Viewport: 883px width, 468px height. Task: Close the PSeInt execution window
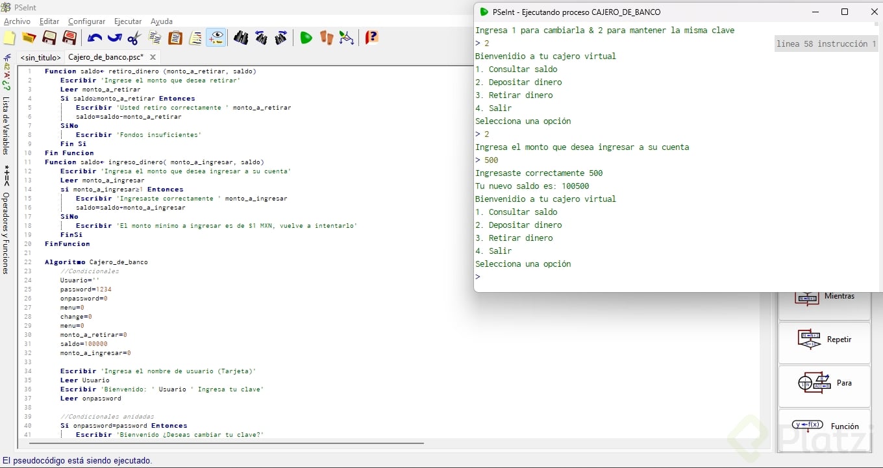pos(874,12)
